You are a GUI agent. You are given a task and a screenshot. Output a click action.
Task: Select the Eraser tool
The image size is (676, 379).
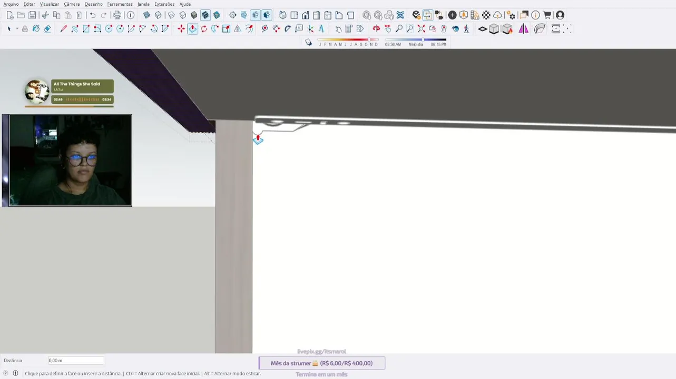47,29
